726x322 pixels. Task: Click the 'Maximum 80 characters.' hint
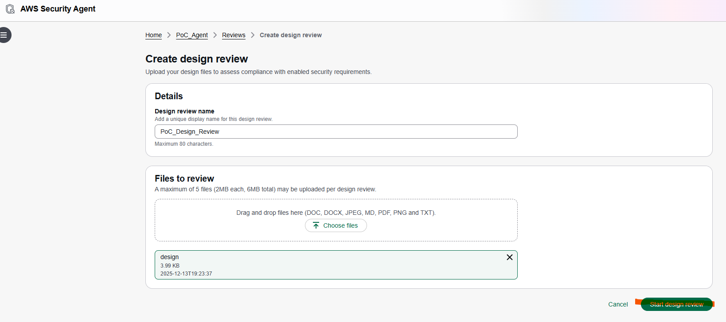click(184, 144)
